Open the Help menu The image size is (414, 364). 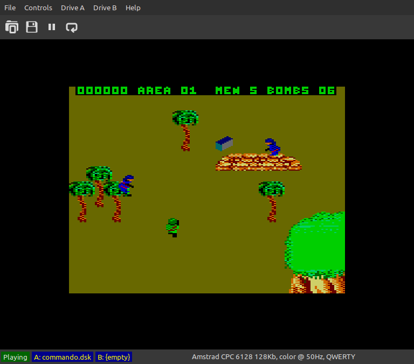[133, 8]
